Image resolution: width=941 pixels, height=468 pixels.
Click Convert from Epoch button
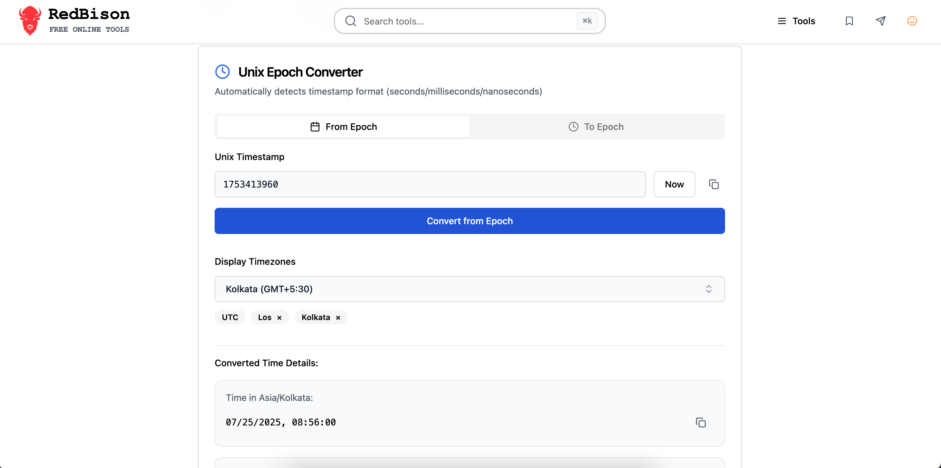(470, 221)
